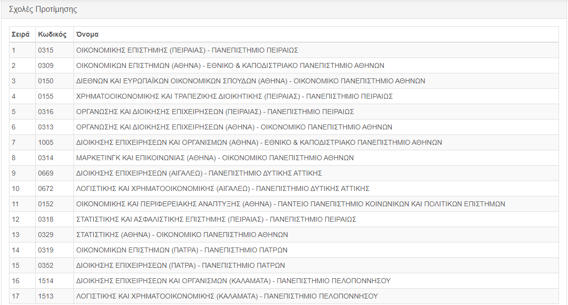Click the ΜΑΡΚΕΤΙΝΓΚ ΚΑΙ ΕΠΙΚΟΙΝΩΝΙΑΣ (ΑΘΗΝΑ) entry
The width and height of the screenshot is (568, 305).
click(x=214, y=158)
